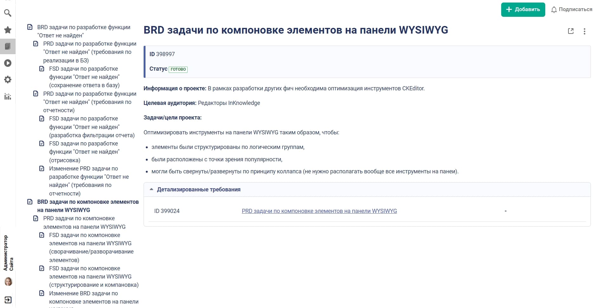The width and height of the screenshot is (602, 308).
Task: Open settings gear icon in sidebar
Action: coord(8,80)
